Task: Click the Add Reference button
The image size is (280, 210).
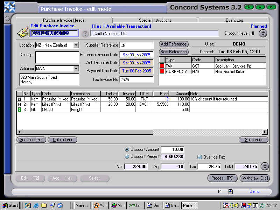Action: (173, 44)
